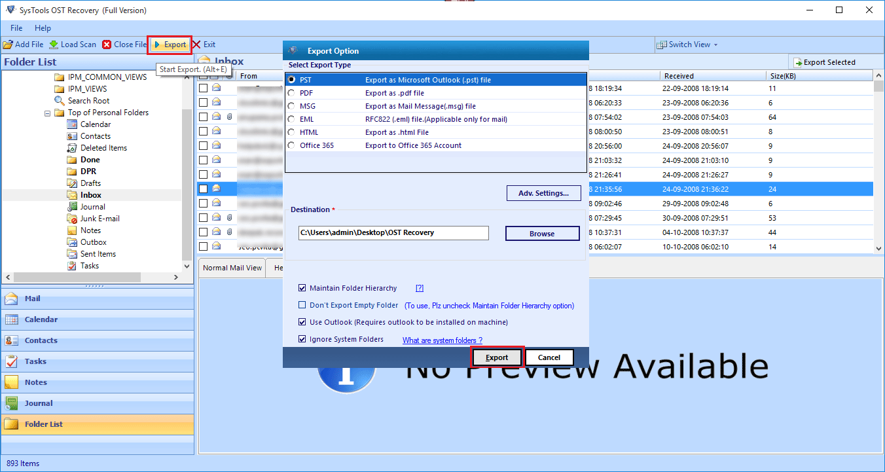The image size is (885, 472).
Task: Select EML export type radio button
Action: click(291, 119)
